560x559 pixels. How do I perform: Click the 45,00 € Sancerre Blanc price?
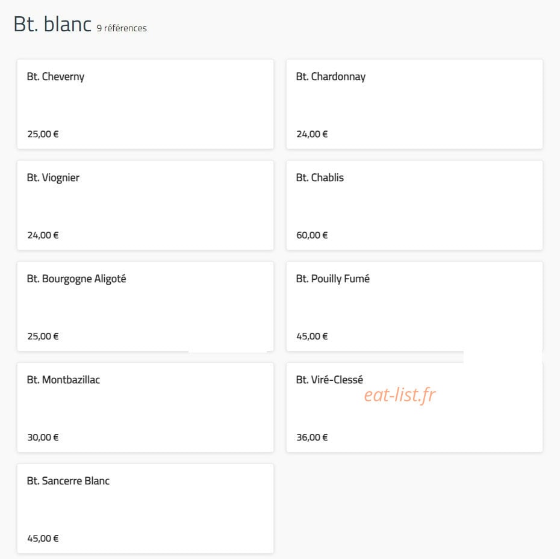tap(43, 539)
